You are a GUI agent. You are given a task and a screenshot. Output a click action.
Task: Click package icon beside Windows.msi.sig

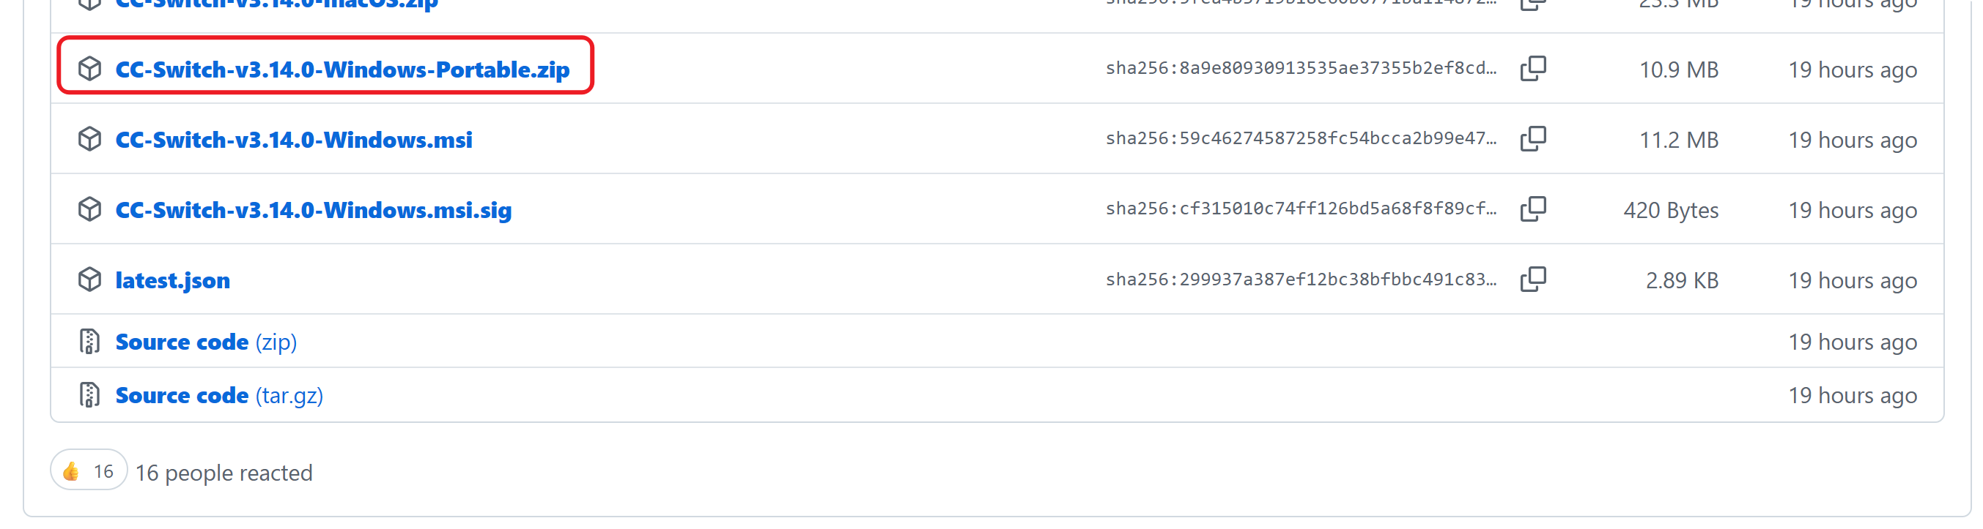tap(89, 209)
